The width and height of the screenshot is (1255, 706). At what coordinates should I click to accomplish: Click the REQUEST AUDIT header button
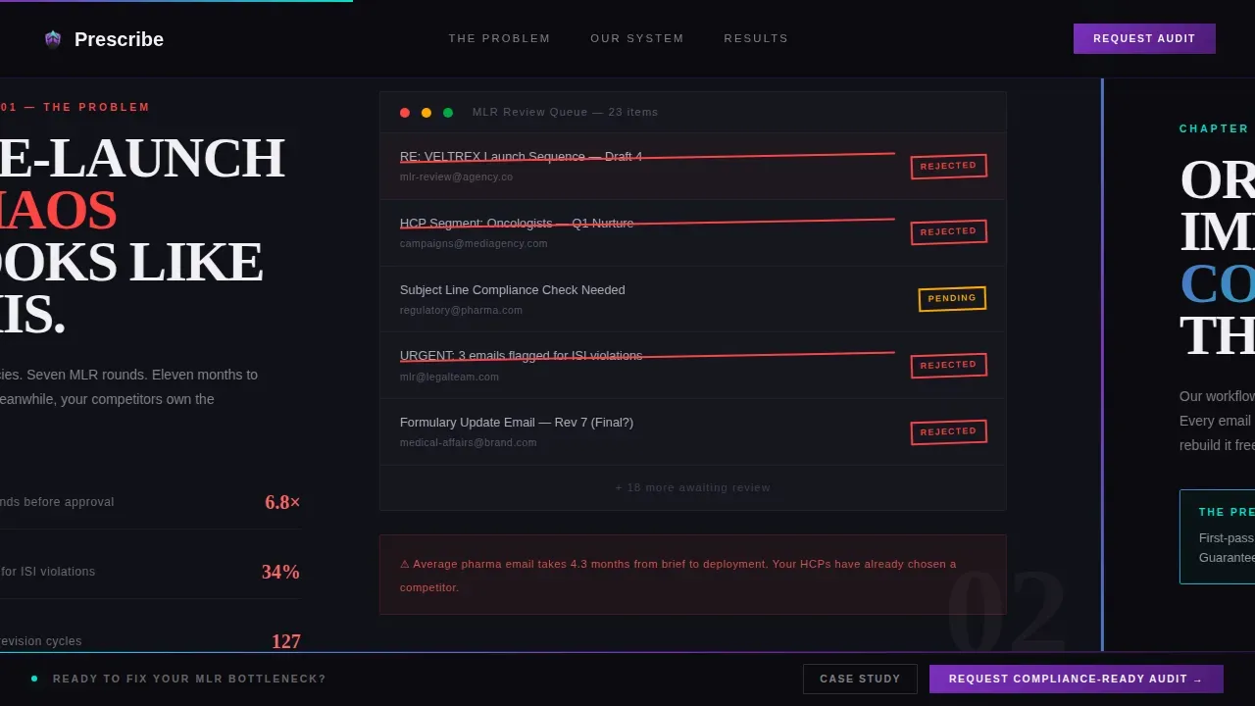click(1144, 38)
